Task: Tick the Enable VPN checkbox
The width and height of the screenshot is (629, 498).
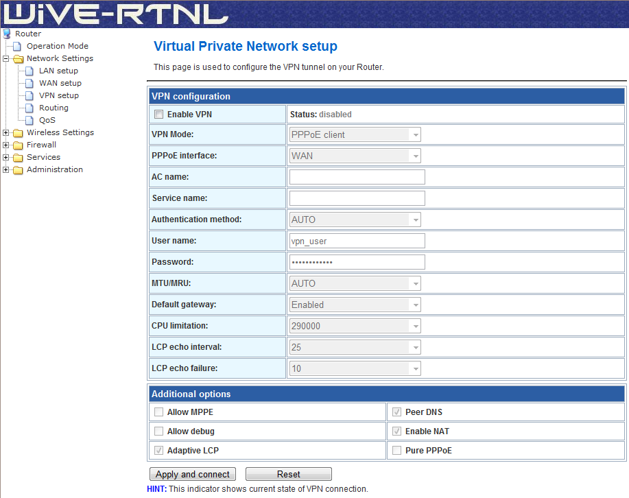Action: pos(158,115)
